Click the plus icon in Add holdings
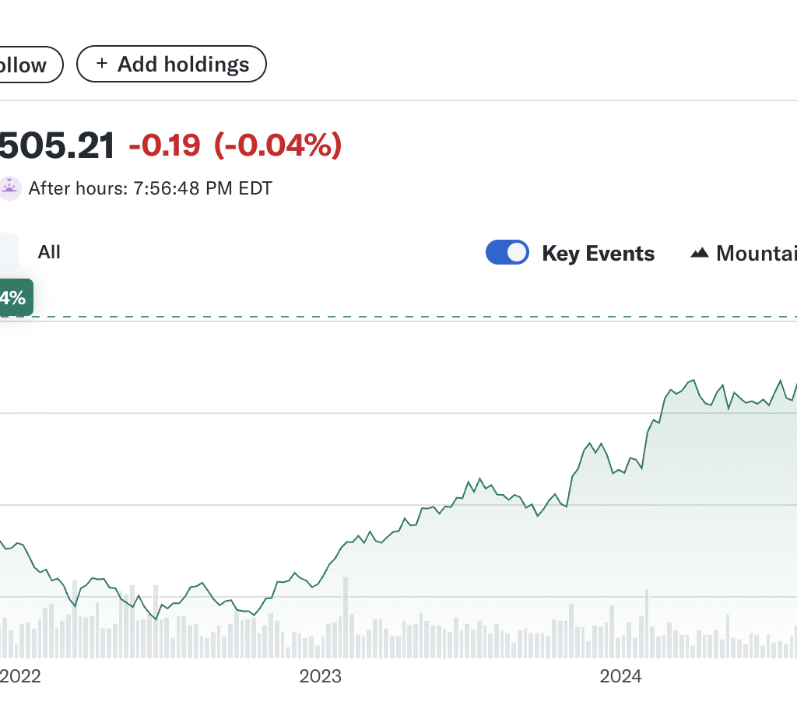The height and width of the screenshot is (719, 797). (101, 65)
